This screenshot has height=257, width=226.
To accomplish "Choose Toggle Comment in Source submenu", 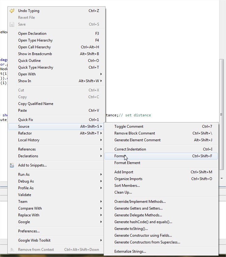I will pos(161,126).
